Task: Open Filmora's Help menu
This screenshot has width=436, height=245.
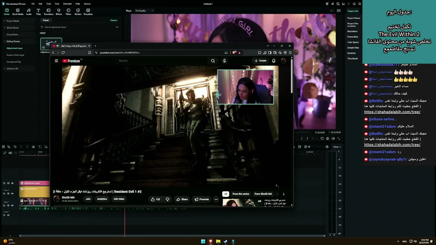Action: click(x=78, y=4)
